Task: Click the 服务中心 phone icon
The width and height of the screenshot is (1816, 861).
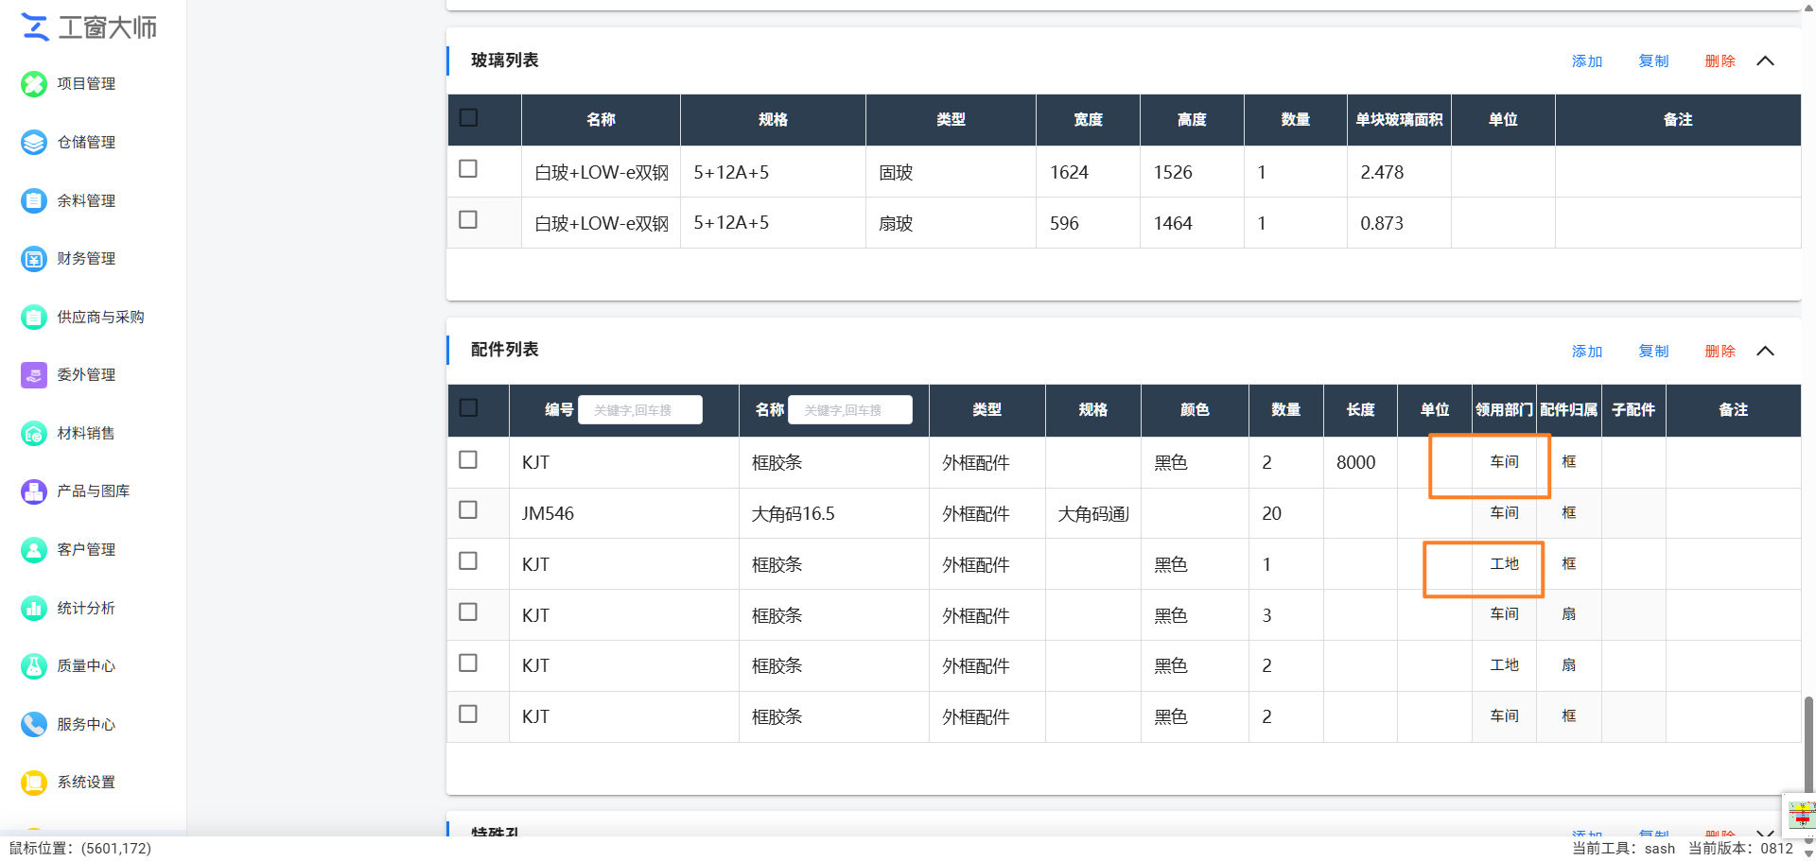Action: pyautogui.click(x=34, y=725)
